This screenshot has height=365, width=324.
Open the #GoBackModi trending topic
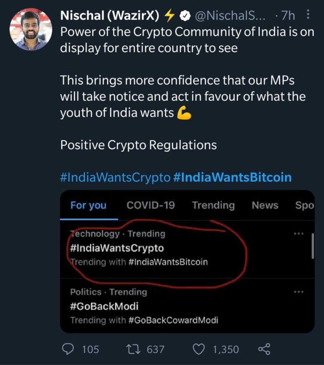pyautogui.click(x=104, y=306)
